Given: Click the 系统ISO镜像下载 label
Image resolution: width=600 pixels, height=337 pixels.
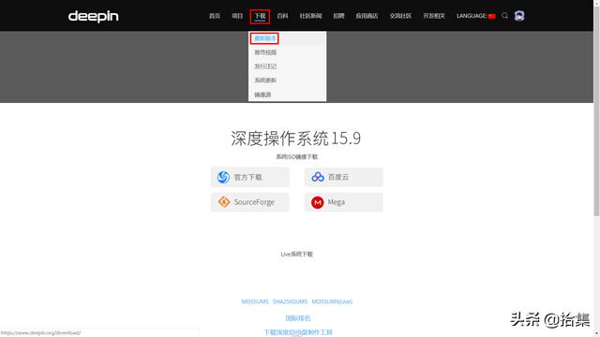Looking at the screenshot, I should [296, 156].
